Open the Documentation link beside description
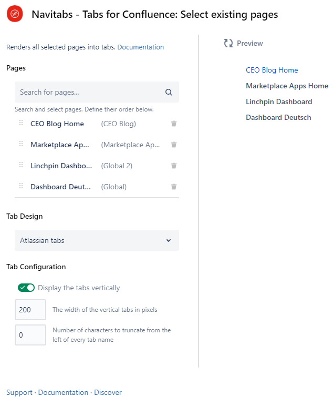The height and width of the screenshot is (407, 333). 140,47
